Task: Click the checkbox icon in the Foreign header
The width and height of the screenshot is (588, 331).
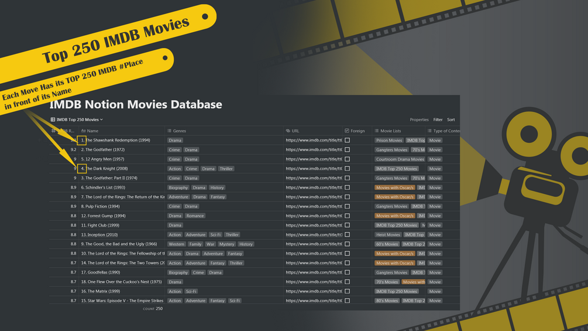Action: click(x=347, y=131)
